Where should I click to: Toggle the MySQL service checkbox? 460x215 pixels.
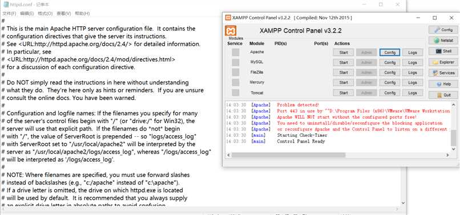pyautogui.click(x=235, y=63)
